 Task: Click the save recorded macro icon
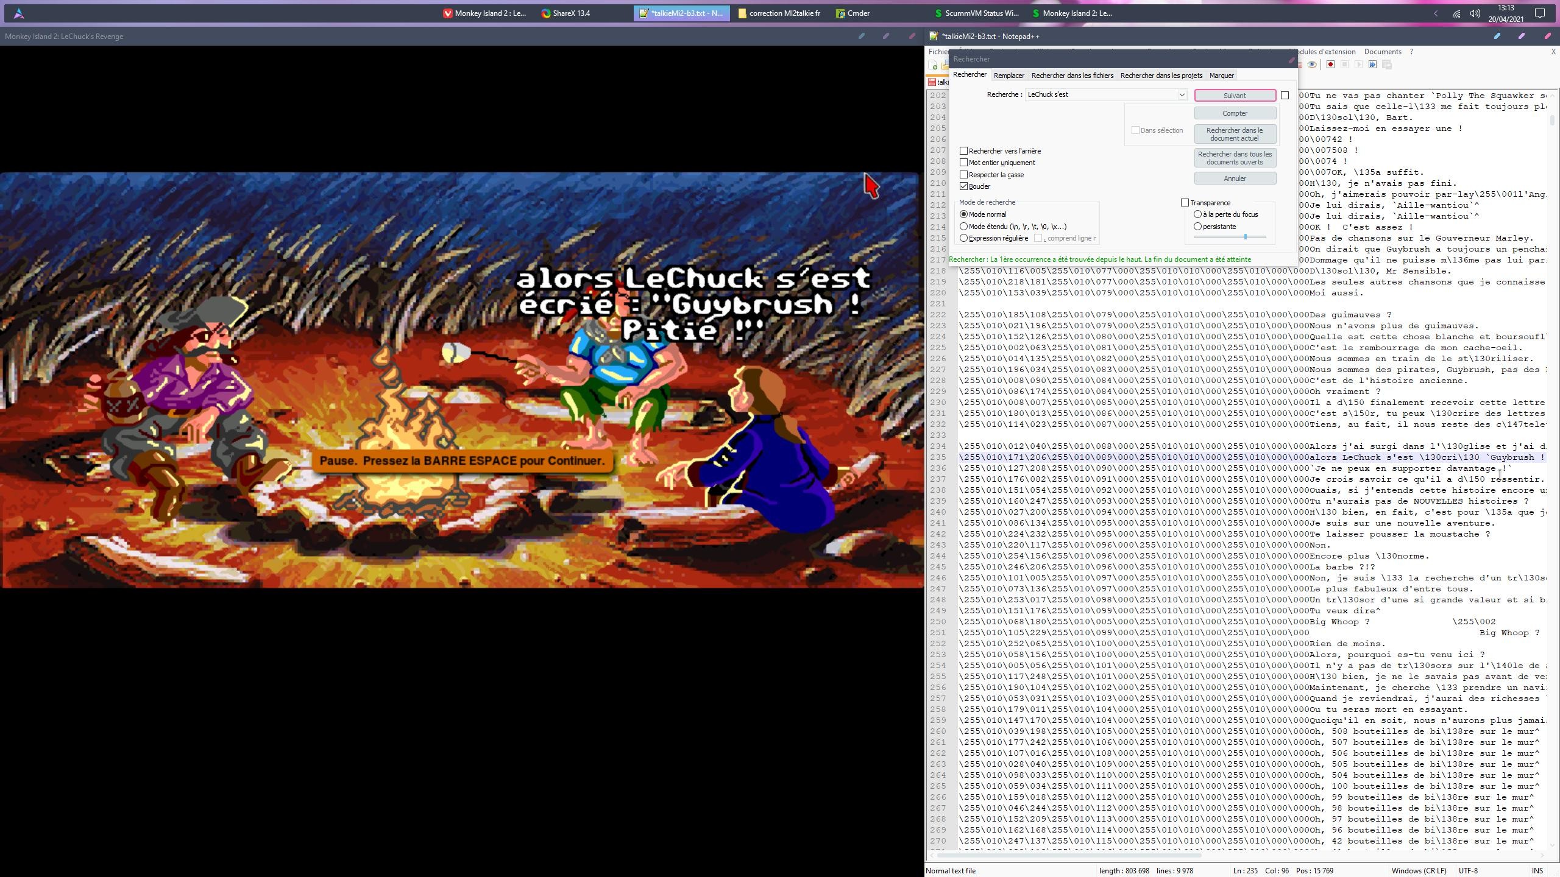click(1386, 65)
